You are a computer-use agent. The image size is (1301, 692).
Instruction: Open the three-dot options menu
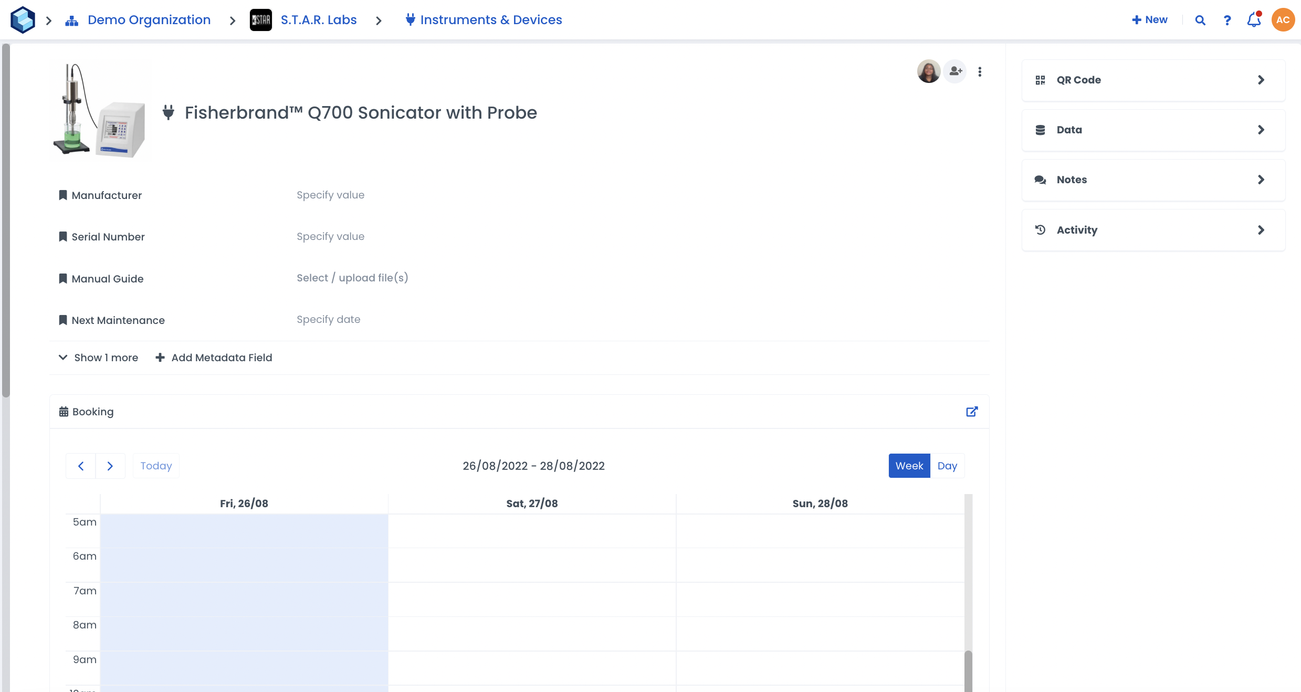(980, 71)
